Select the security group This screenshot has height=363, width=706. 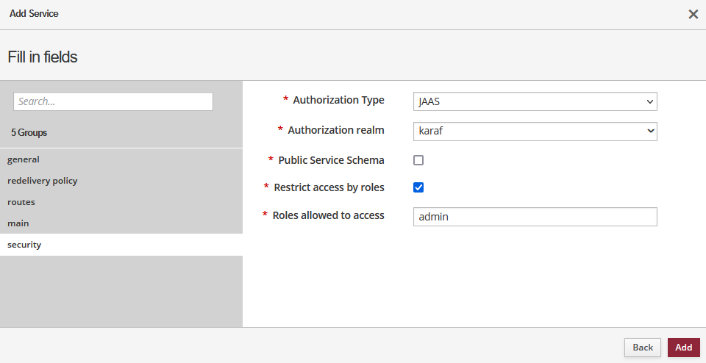point(24,245)
